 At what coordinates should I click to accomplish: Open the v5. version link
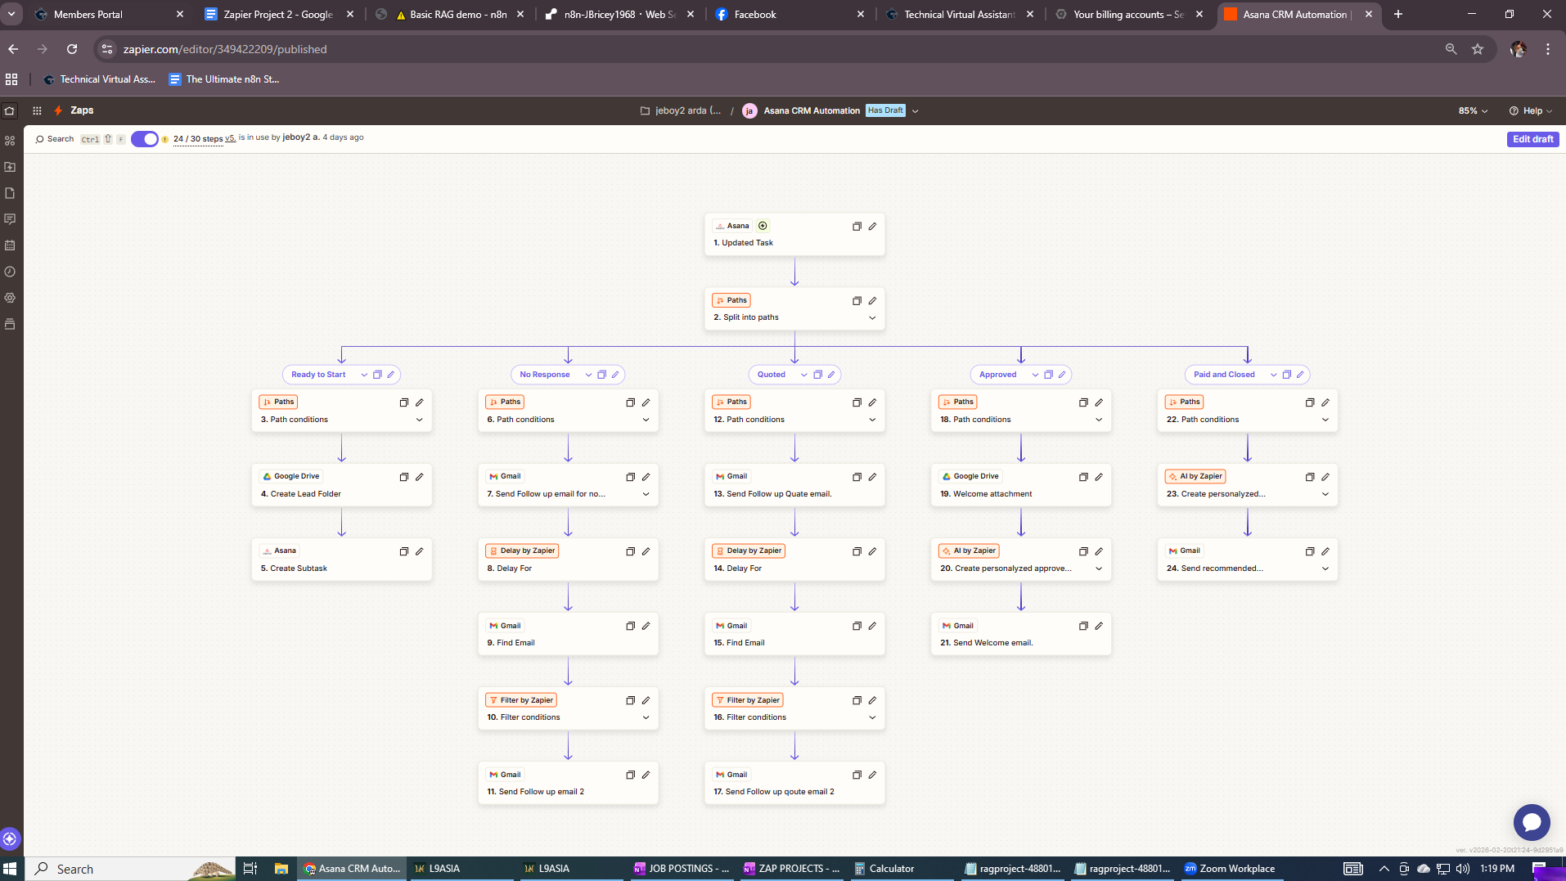229,139
